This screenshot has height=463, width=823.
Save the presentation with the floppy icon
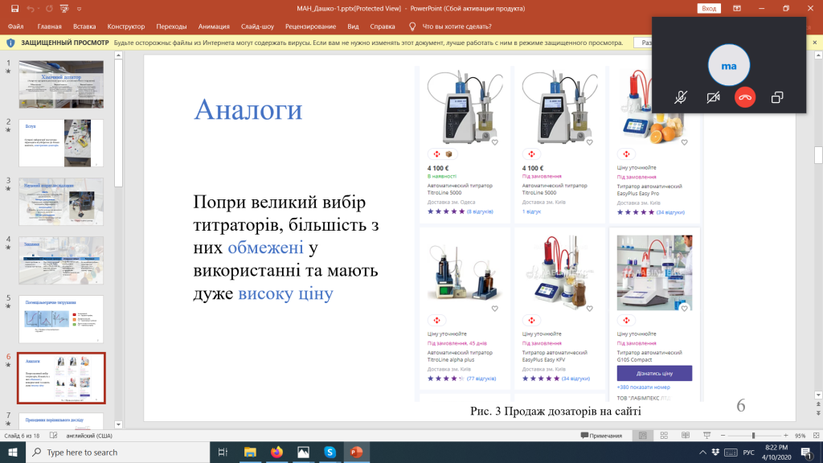(x=14, y=8)
